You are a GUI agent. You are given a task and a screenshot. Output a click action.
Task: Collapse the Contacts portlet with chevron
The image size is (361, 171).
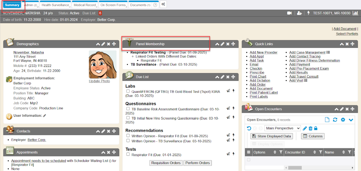click(x=98, y=131)
